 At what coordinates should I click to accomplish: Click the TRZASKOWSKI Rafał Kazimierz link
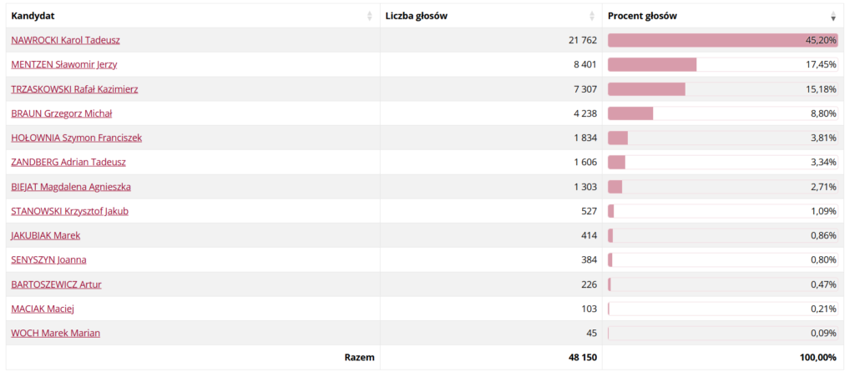[x=74, y=89]
